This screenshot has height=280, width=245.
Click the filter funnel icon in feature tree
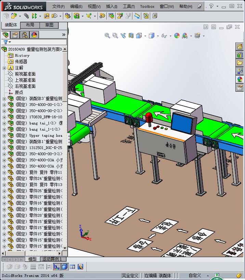pos(5,42)
